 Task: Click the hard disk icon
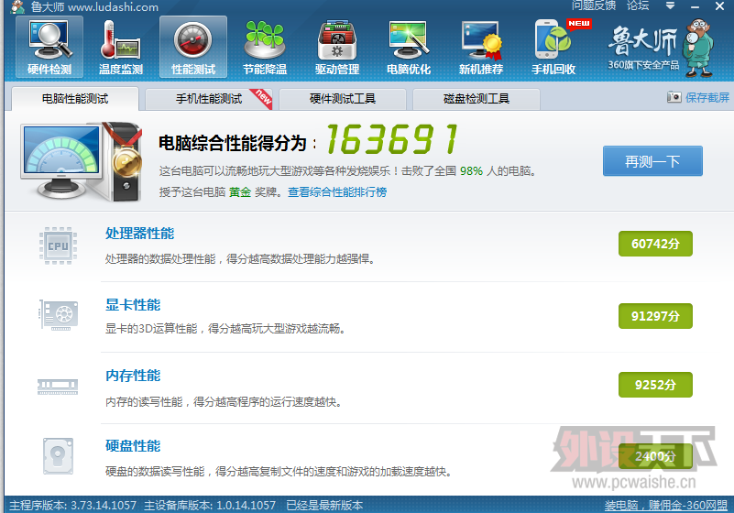[x=58, y=456]
